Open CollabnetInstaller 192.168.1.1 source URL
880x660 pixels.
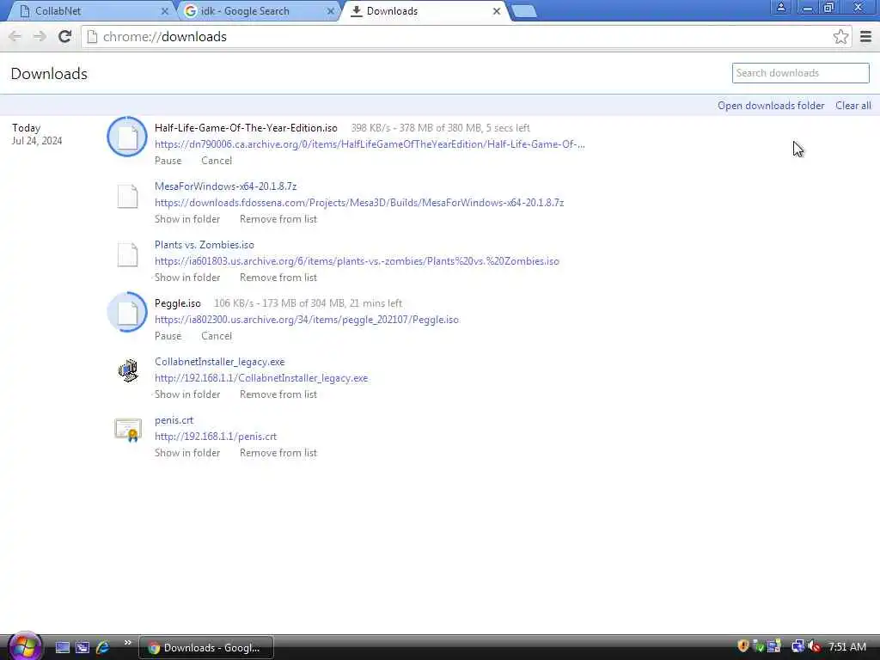click(x=261, y=378)
